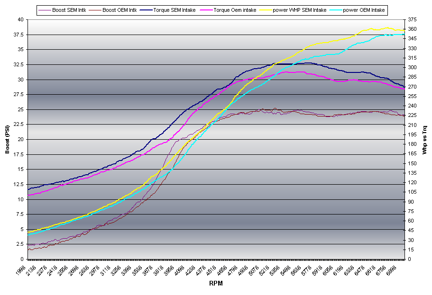Select the power OEM Intake legend label
This screenshot has width=432, height=295.
click(x=364, y=10)
